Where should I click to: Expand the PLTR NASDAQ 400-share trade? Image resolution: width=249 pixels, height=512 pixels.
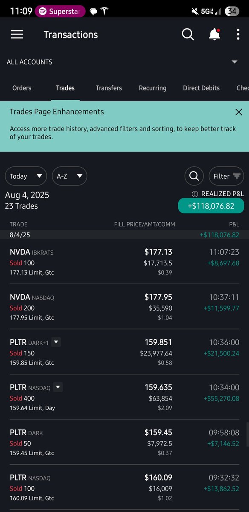point(58,387)
